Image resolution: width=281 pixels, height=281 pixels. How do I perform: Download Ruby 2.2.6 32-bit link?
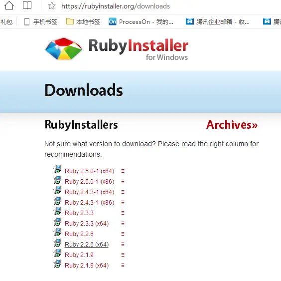79,234
